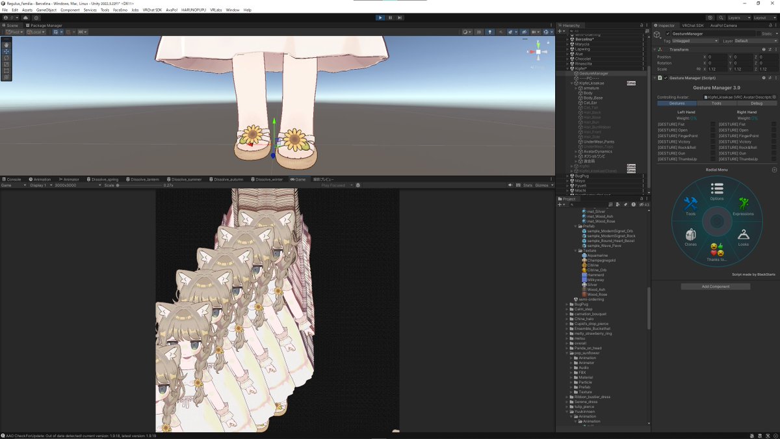
Task: Open Clones in the Radial Menu
Action: (690, 237)
